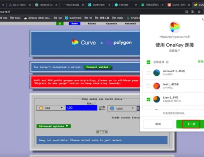
Task: Click the https://polygon.curve.fi text in the popup
Action: [x=175, y=37]
